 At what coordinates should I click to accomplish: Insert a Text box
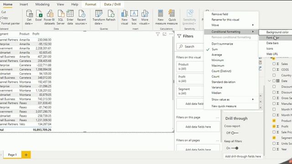pos(134,17)
